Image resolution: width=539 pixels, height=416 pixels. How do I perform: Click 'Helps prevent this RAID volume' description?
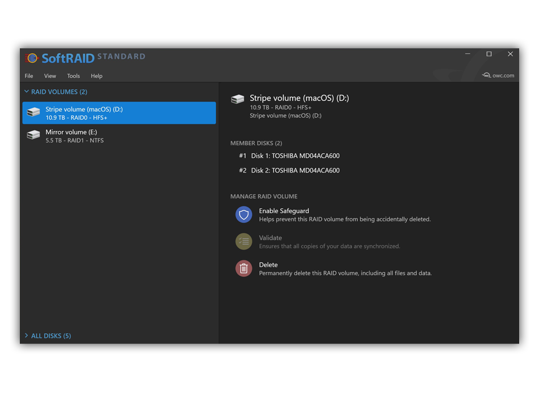click(345, 219)
